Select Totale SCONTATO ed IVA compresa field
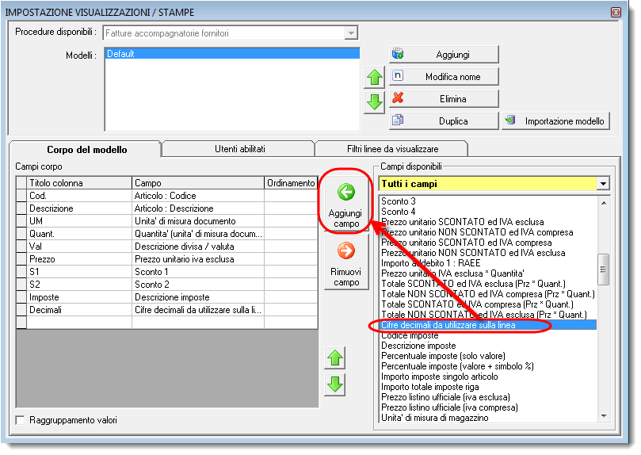641x455 pixels. point(488,304)
